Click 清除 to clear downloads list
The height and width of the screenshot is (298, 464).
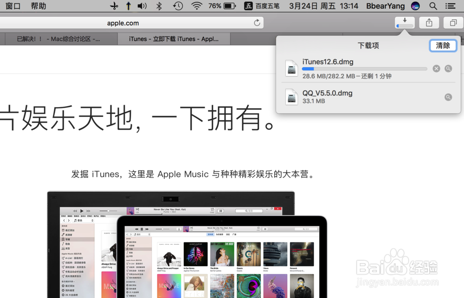pyautogui.click(x=443, y=45)
